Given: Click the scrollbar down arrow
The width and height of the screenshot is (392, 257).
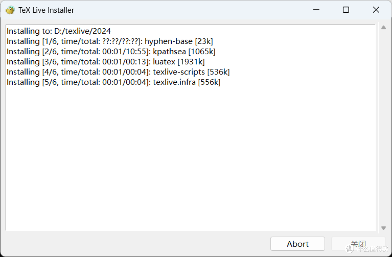Looking at the screenshot, I should [x=384, y=228].
